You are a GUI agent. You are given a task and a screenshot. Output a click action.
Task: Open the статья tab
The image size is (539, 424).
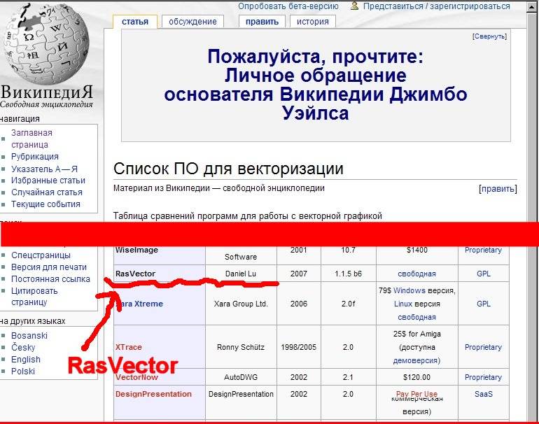point(134,22)
